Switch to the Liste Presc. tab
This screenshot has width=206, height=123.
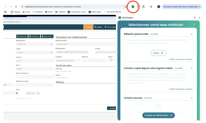[x=34, y=36]
